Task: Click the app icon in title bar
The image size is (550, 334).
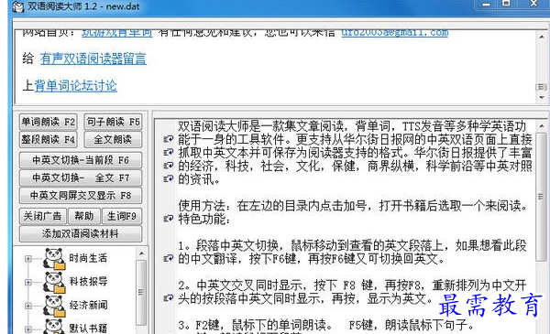Action: pyautogui.click(x=18, y=6)
